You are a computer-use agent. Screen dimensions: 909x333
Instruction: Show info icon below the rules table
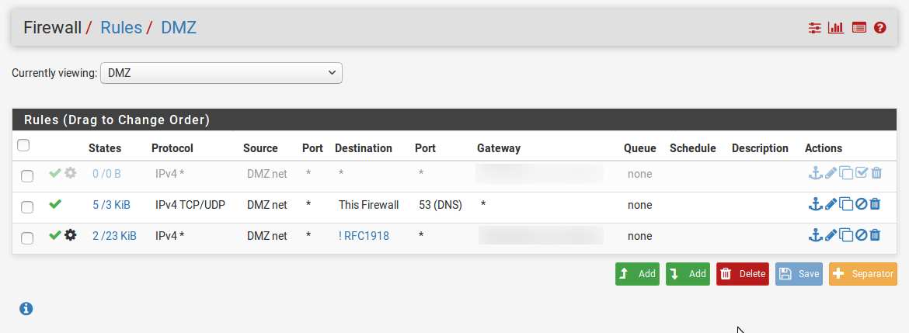click(x=26, y=309)
